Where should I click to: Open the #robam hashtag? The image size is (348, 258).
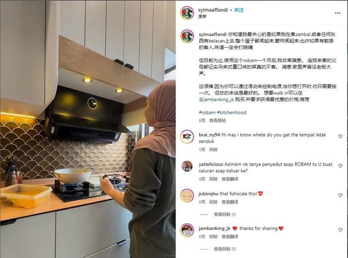coord(207,112)
